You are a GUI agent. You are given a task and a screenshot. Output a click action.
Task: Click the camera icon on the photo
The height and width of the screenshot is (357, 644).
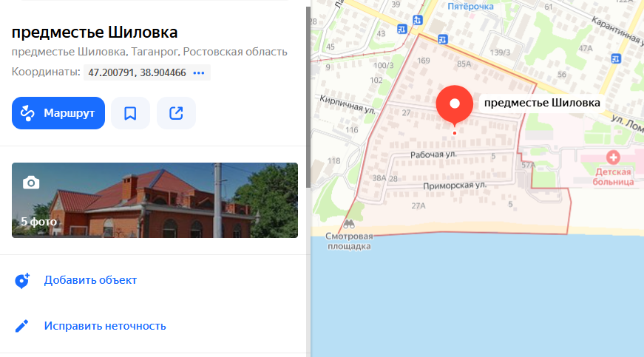[x=31, y=183]
